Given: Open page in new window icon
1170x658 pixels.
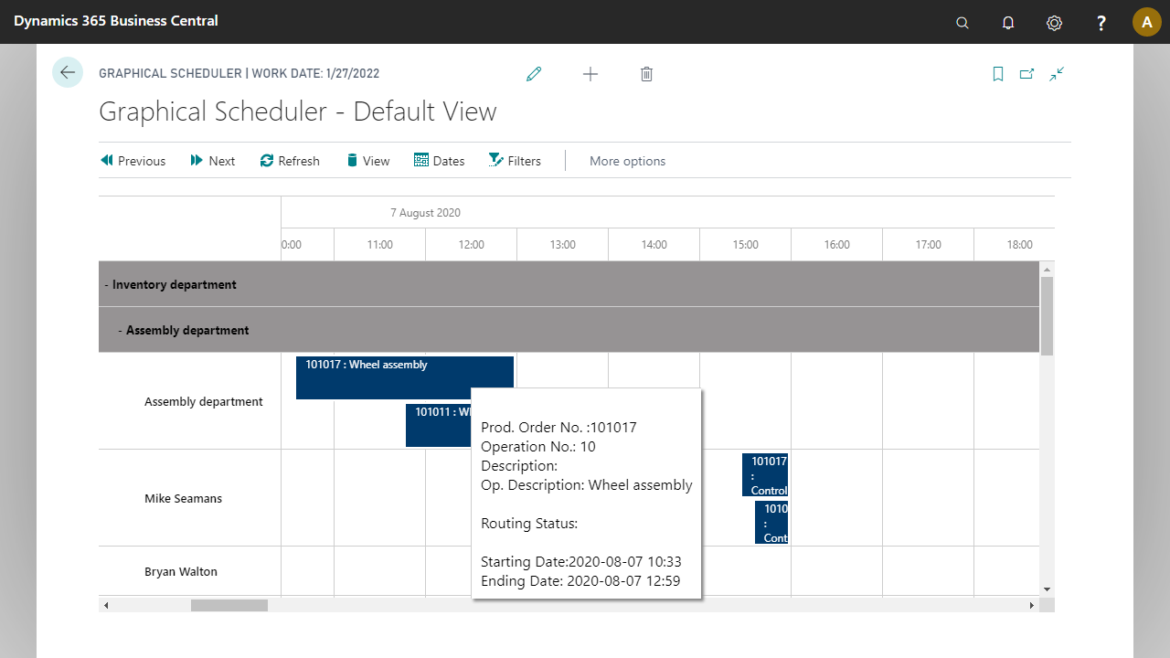Looking at the screenshot, I should 1026,74.
